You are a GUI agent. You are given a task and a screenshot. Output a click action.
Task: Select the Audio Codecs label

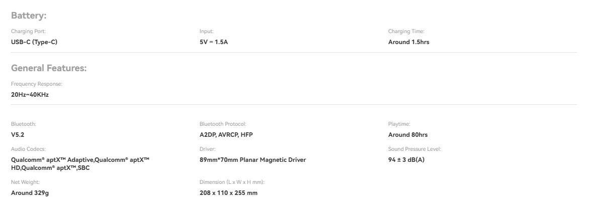point(28,149)
